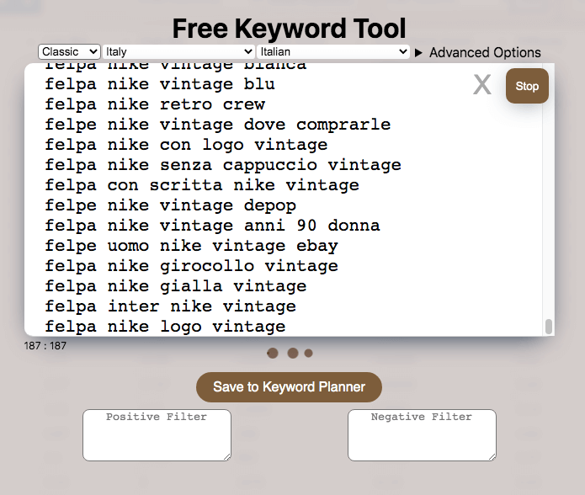This screenshot has width=585, height=495.
Task: Open the Italian language dropdown
Action: (332, 51)
